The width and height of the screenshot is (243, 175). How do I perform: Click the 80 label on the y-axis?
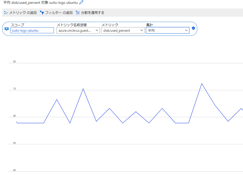15,62
